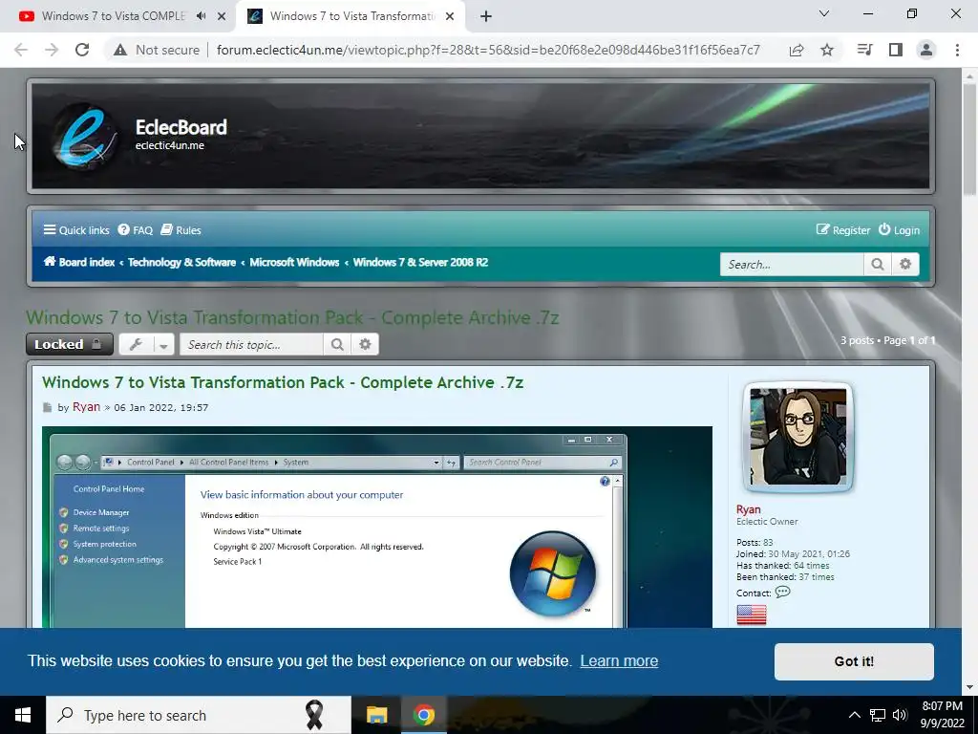Mute the YouTube tab audio icon
The image size is (978, 734).
pyautogui.click(x=201, y=16)
